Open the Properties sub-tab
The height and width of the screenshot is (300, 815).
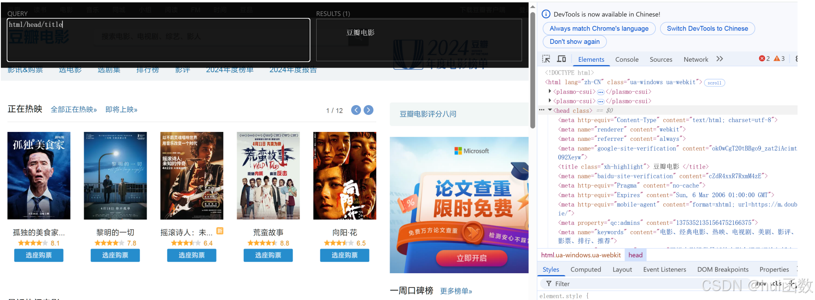(774, 270)
